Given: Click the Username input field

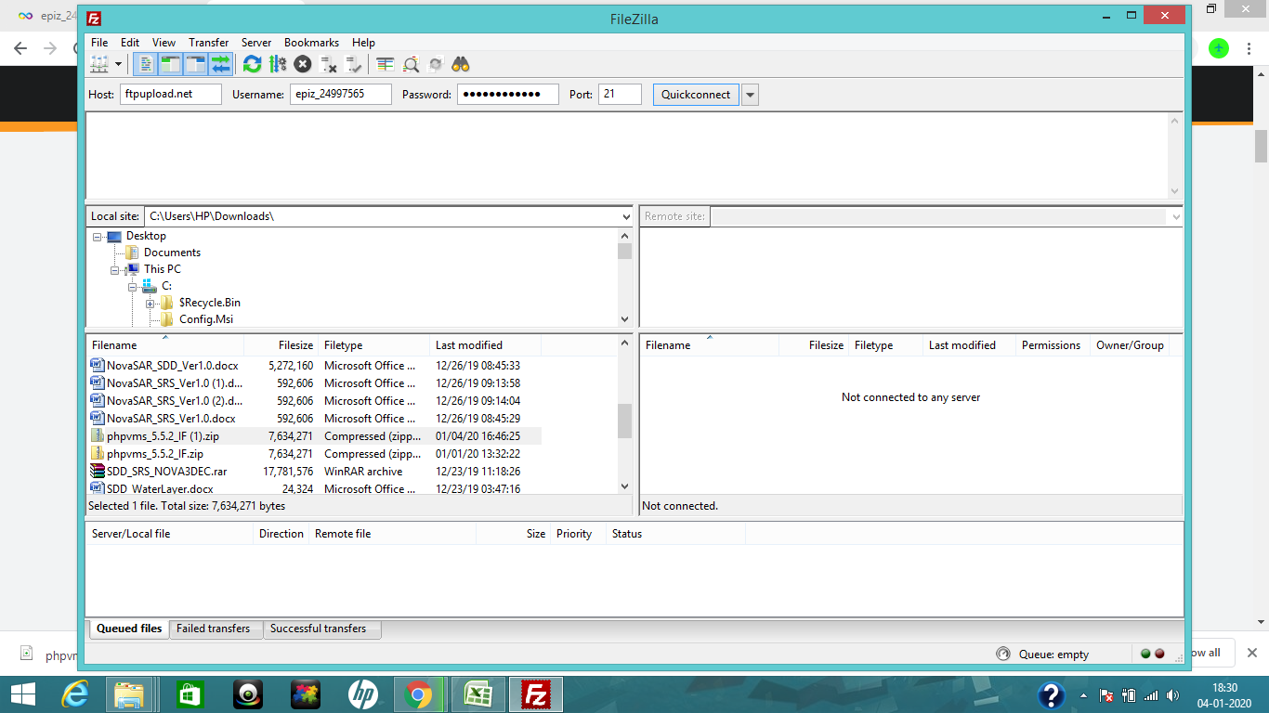Looking at the screenshot, I should (x=340, y=94).
